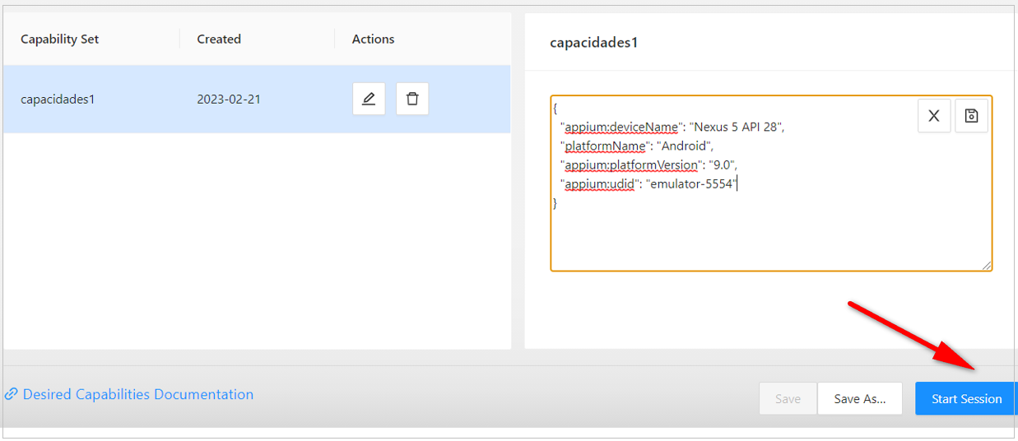1018x441 pixels.
Task: Click the greyed-out Save button
Action: tap(788, 398)
